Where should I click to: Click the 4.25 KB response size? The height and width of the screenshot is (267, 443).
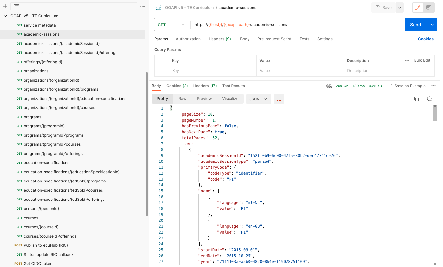pos(375,86)
